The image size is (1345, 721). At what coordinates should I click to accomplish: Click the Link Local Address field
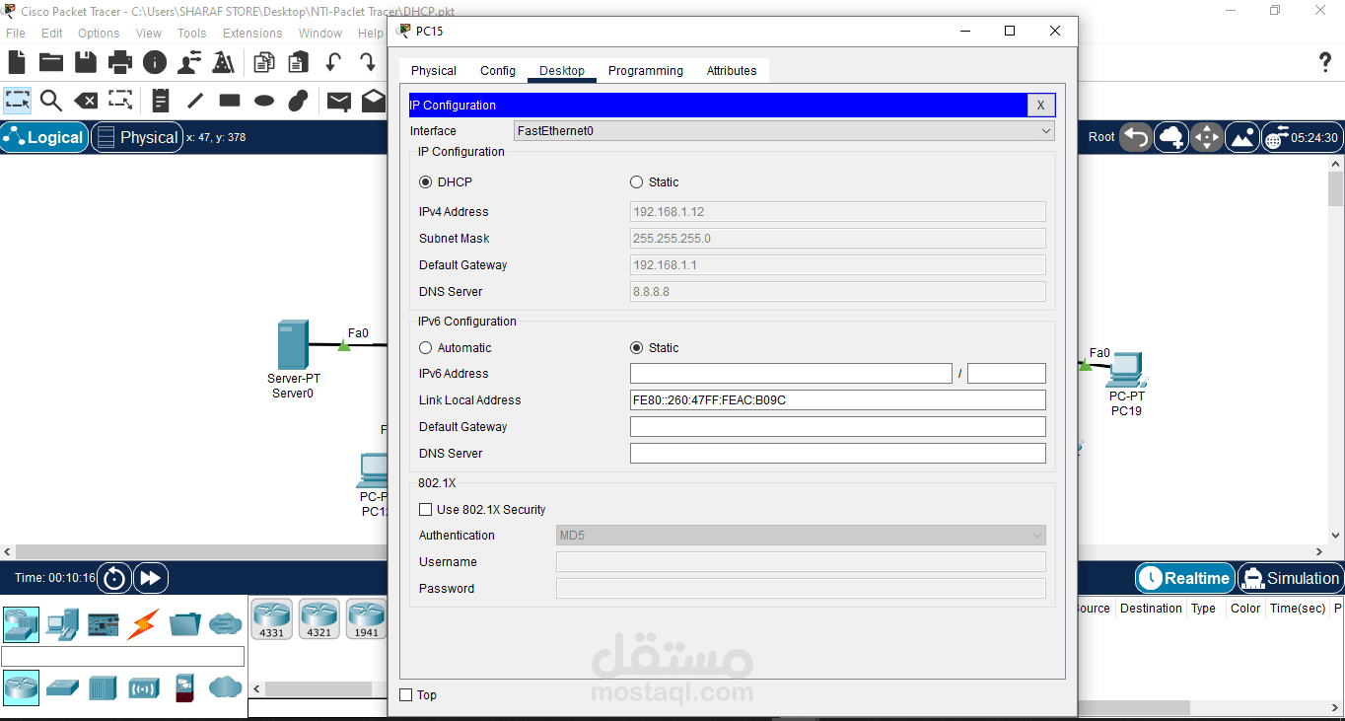pyautogui.click(x=838, y=400)
